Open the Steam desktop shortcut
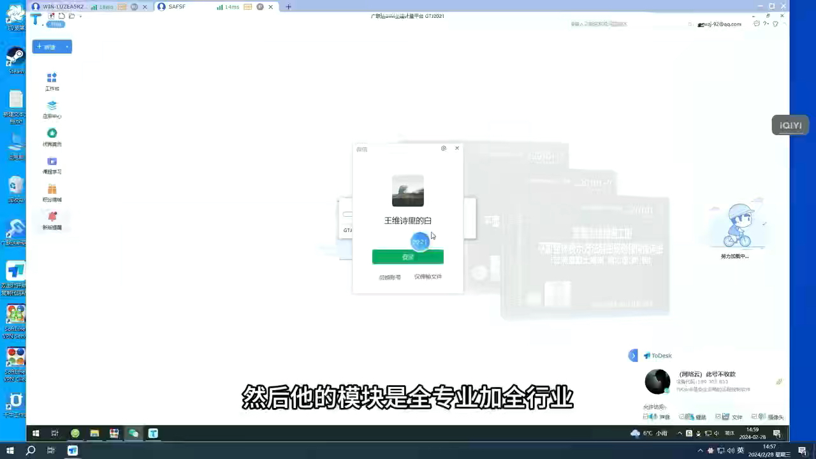The height and width of the screenshot is (459, 816). (16, 61)
